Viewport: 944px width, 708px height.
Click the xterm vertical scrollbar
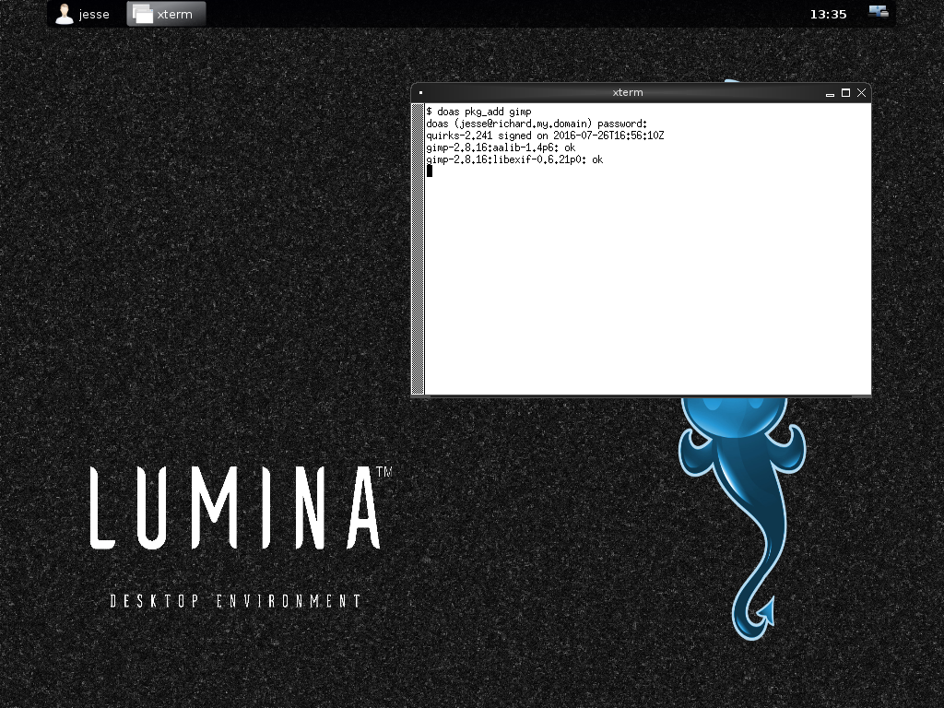pos(418,249)
